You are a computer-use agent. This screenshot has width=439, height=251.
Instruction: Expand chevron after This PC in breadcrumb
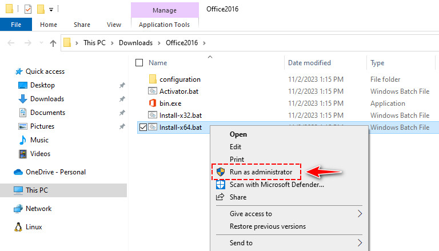[x=112, y=43]
